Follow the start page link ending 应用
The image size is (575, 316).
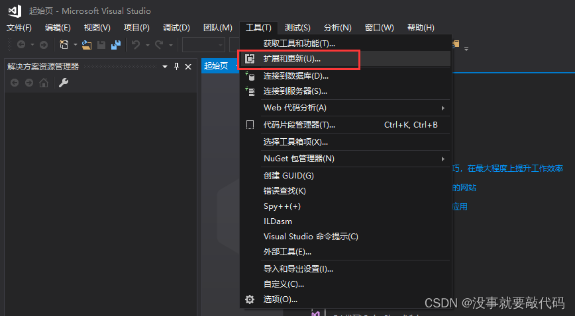tap(460, 207)
